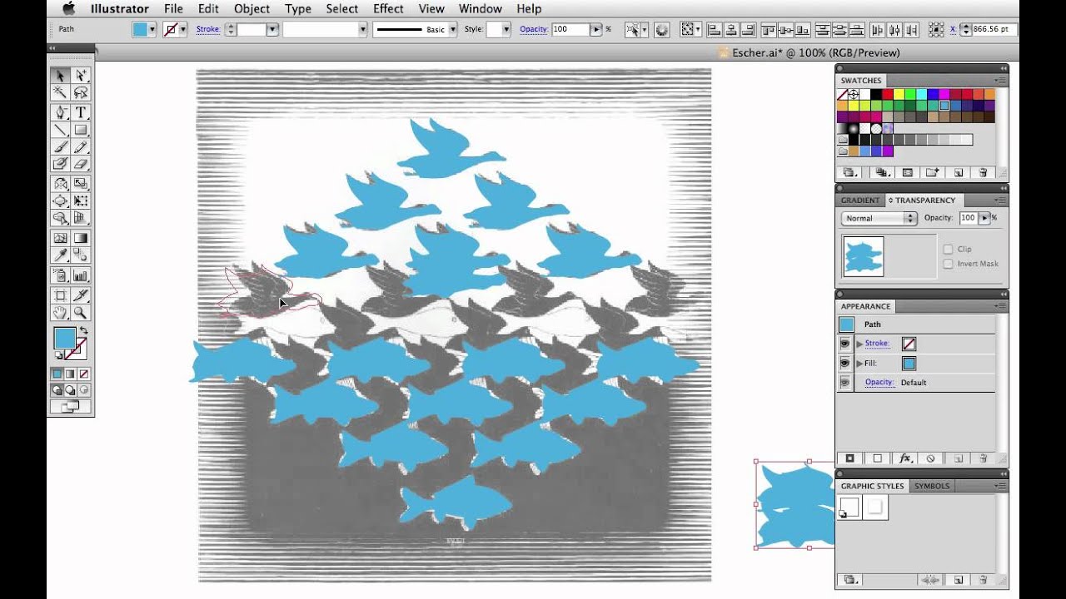Hide the Stroke attribute via its eye toggle

[844, 343]
